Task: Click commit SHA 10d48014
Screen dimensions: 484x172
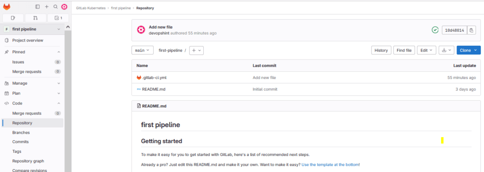Action: point(454,30)
